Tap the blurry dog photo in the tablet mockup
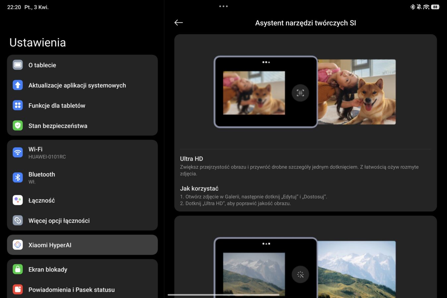Image resolution: width=447 pixels, height=298 pixels. (x=254, y=93)
